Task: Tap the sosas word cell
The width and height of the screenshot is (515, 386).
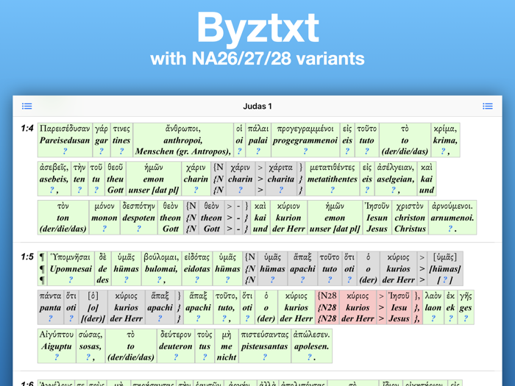Action: (x=90, y=346)
